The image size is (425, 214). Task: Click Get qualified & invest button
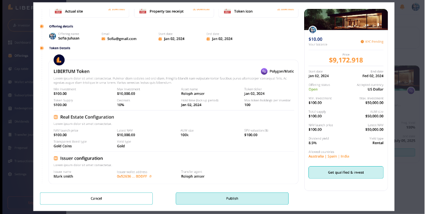coord(346,172)
